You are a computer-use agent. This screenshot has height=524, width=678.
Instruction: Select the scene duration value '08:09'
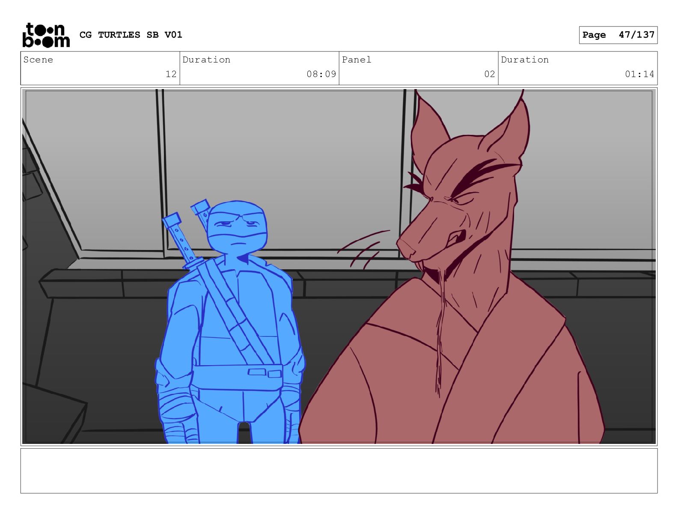pyautogui.click(x=321, y=74)
